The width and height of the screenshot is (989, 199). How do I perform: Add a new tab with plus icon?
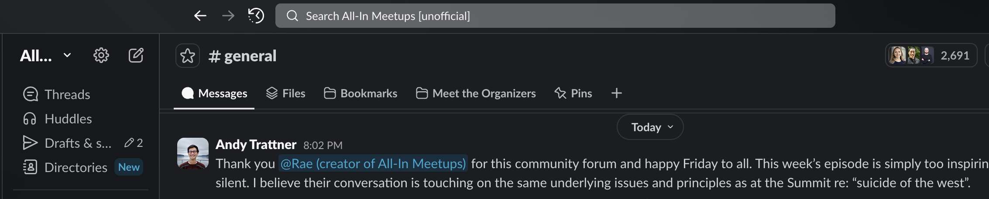616,93
